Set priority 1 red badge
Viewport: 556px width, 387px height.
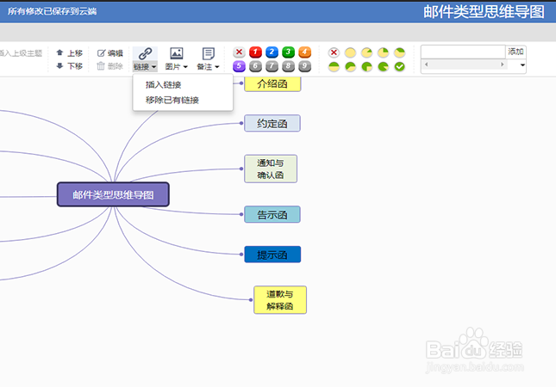pos(255,52)
